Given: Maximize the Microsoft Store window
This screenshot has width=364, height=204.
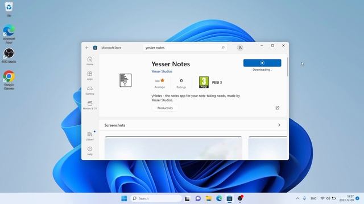Looking at the screenshot, I should click(x=272, y=46).
